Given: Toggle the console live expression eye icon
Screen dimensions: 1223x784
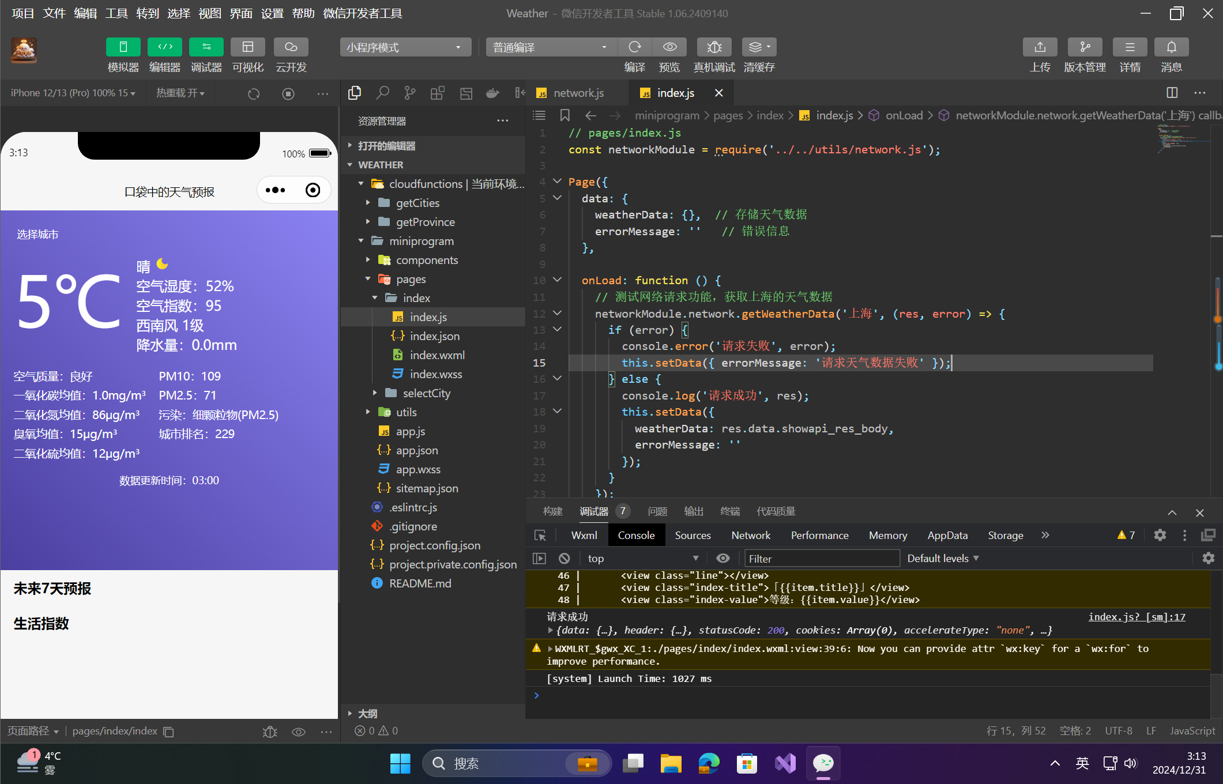Looking at the screenshot, I should point(722,558).
